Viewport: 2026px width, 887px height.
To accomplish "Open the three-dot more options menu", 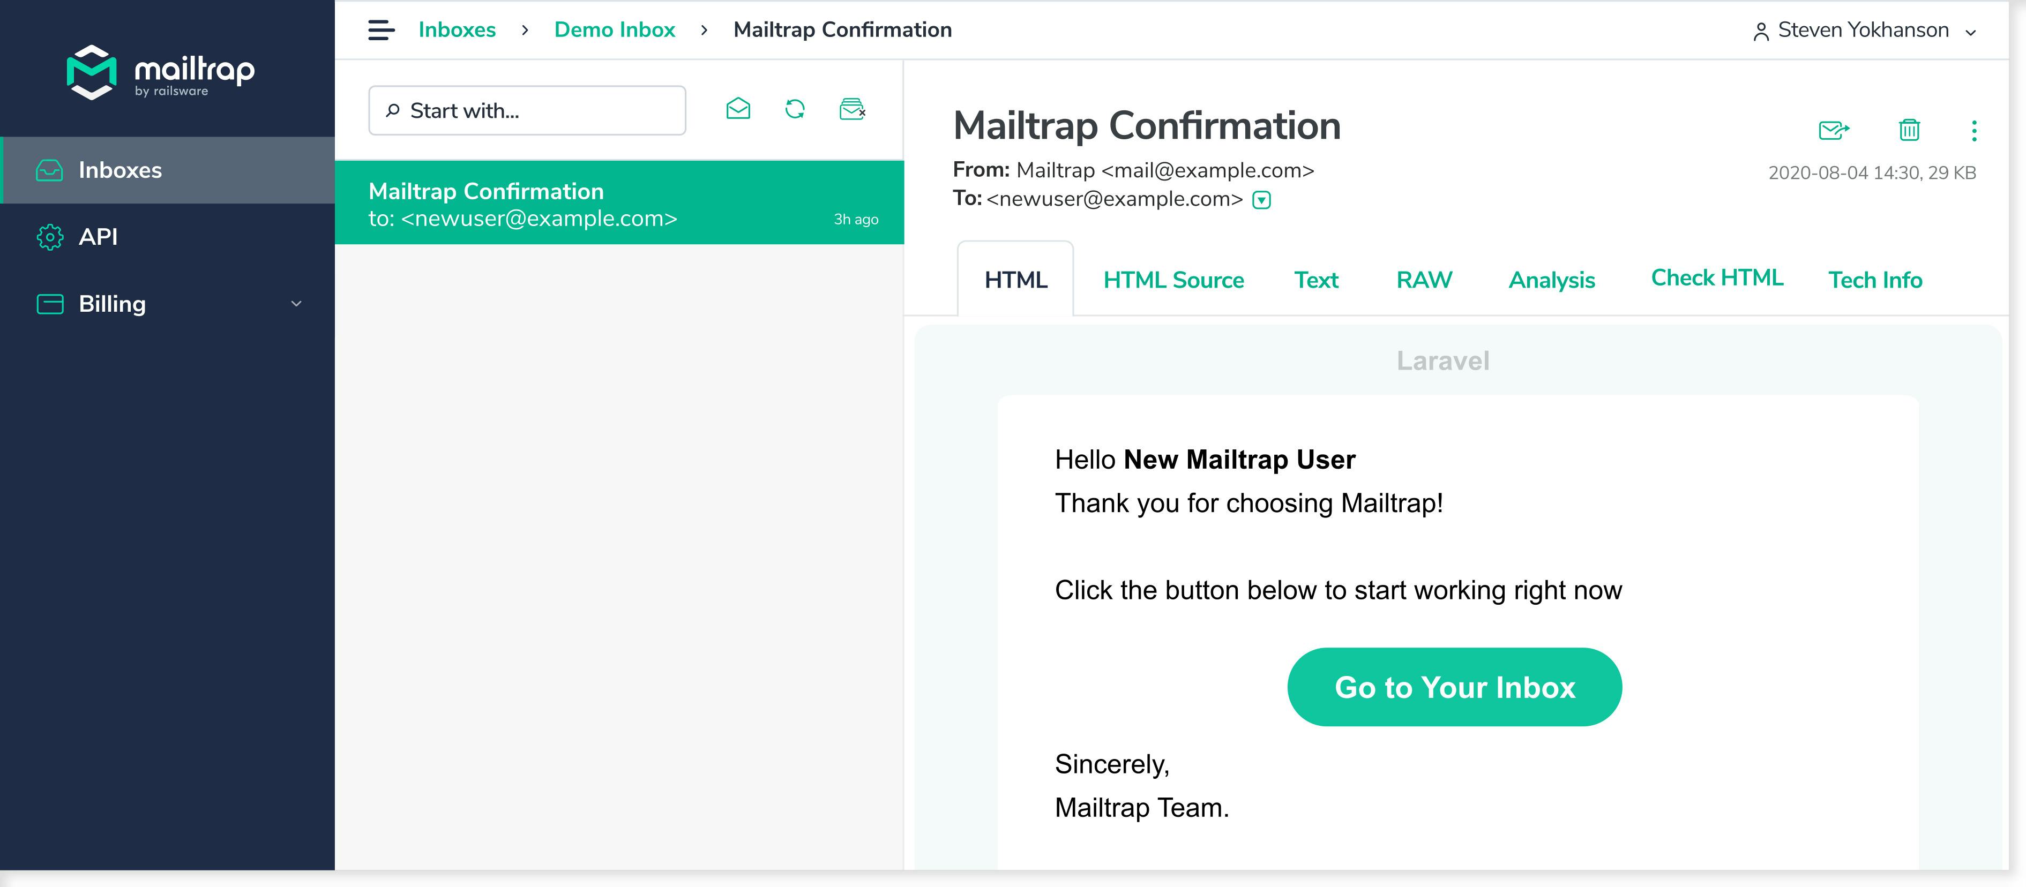I will [1974, 131].
